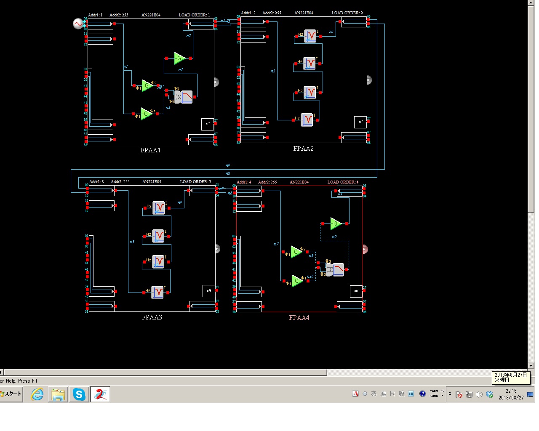539x431 pixels.
Task: Select the topmost gain module in FPAA1
Action: point(179,58)
